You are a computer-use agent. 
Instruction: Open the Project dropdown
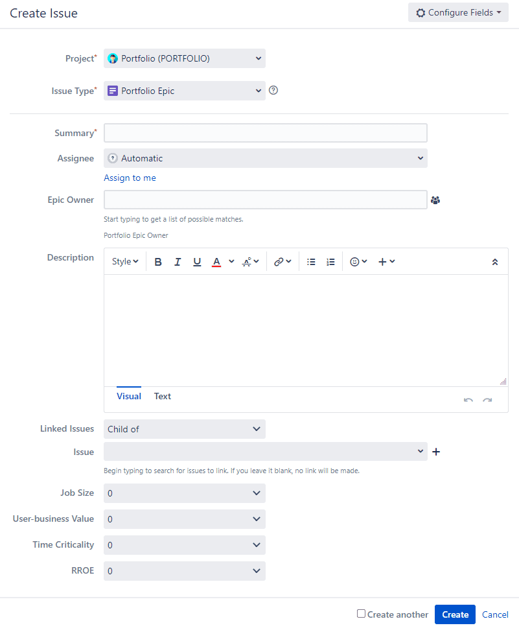pyautogui.click(x=184, y=58)
